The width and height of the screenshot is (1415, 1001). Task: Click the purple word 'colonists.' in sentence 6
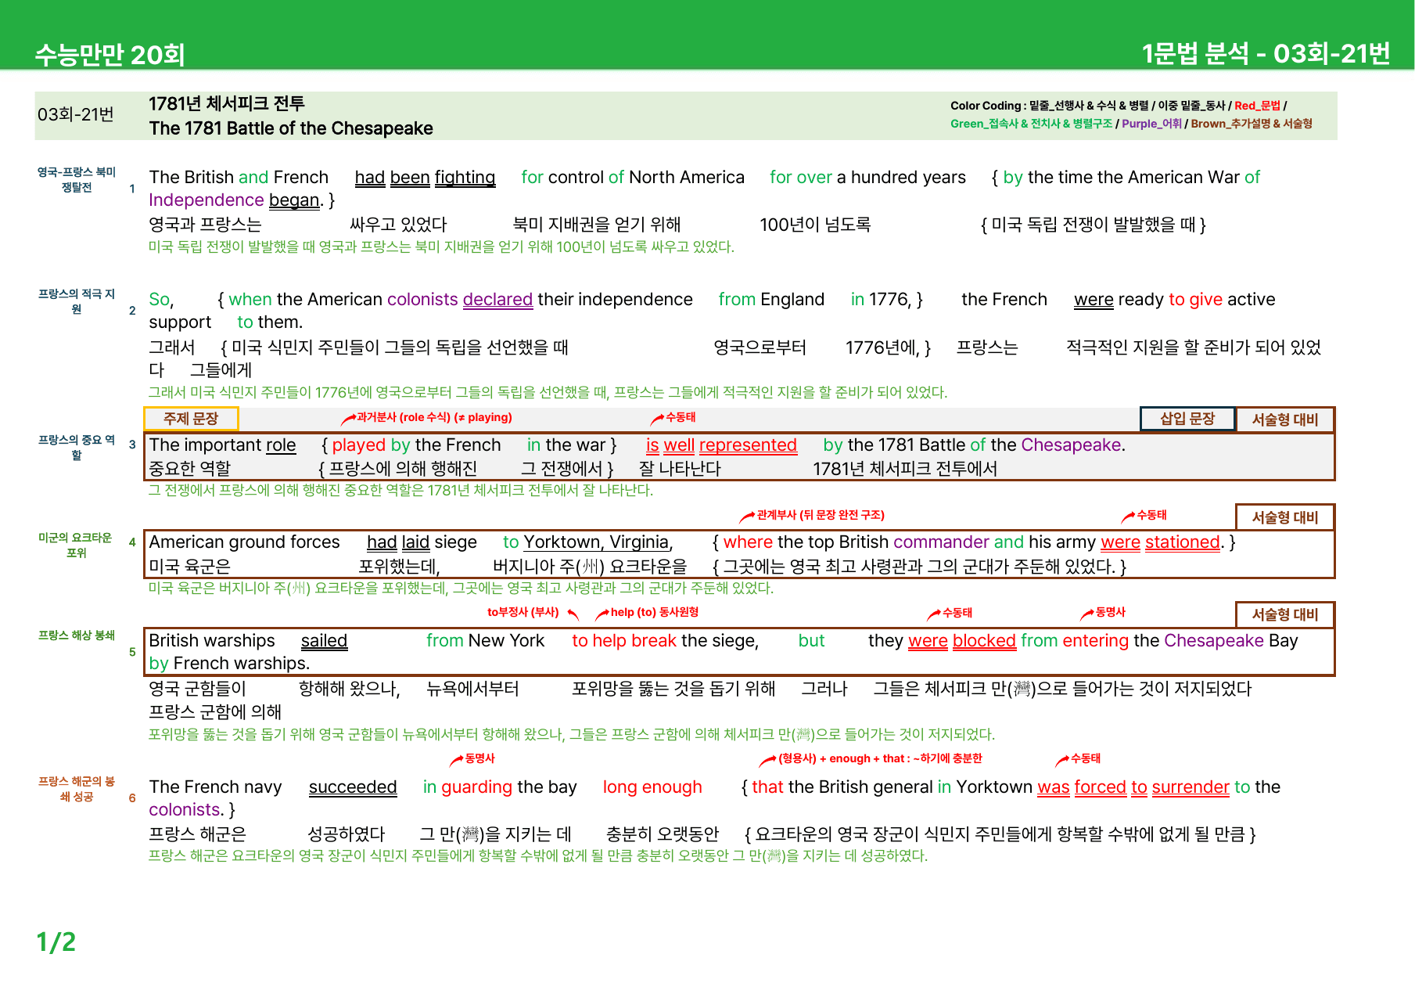[x=186, y=810]
